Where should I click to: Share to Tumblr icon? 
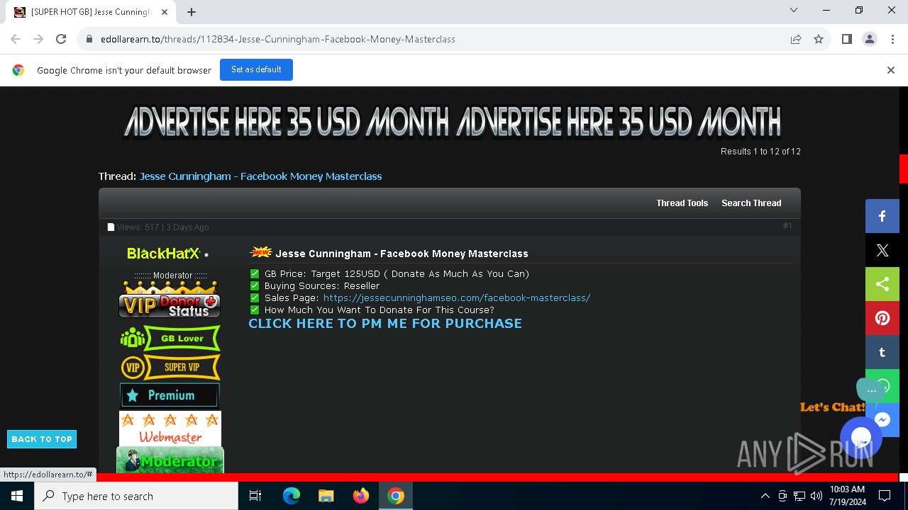point(882,352)
